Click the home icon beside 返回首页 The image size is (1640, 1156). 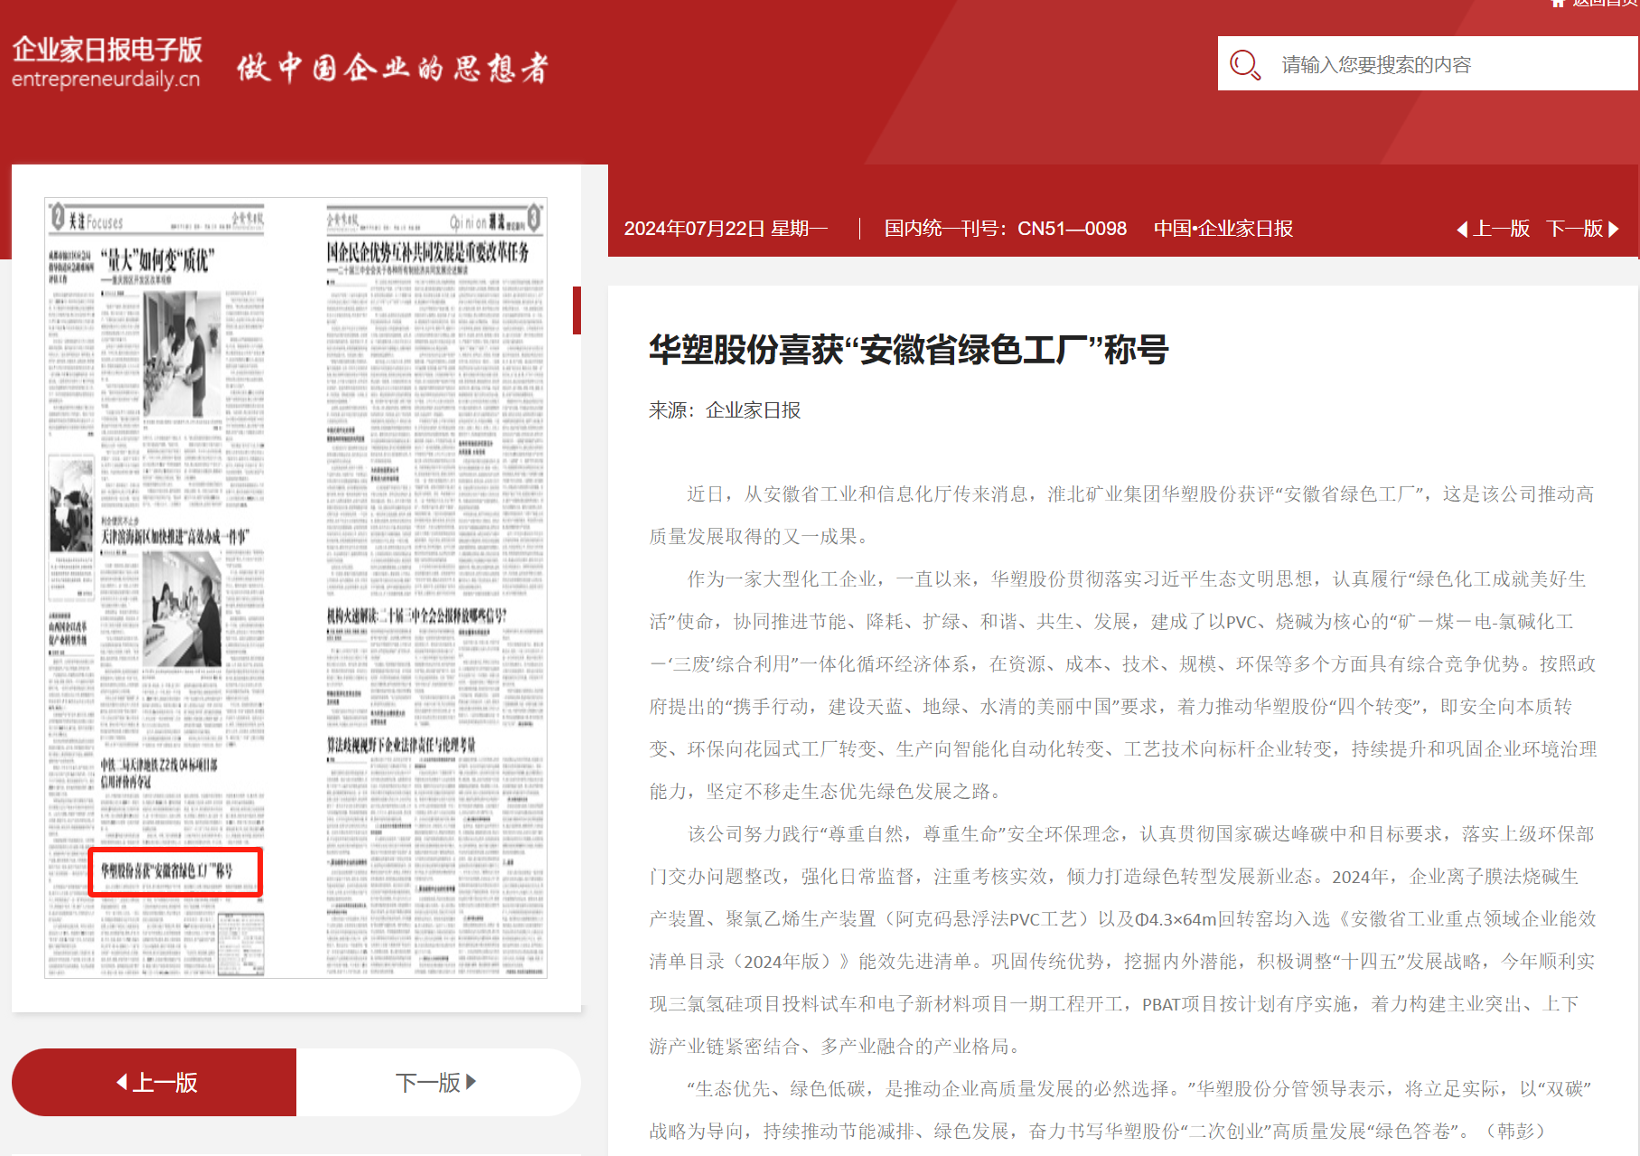tap(1557, 3)
